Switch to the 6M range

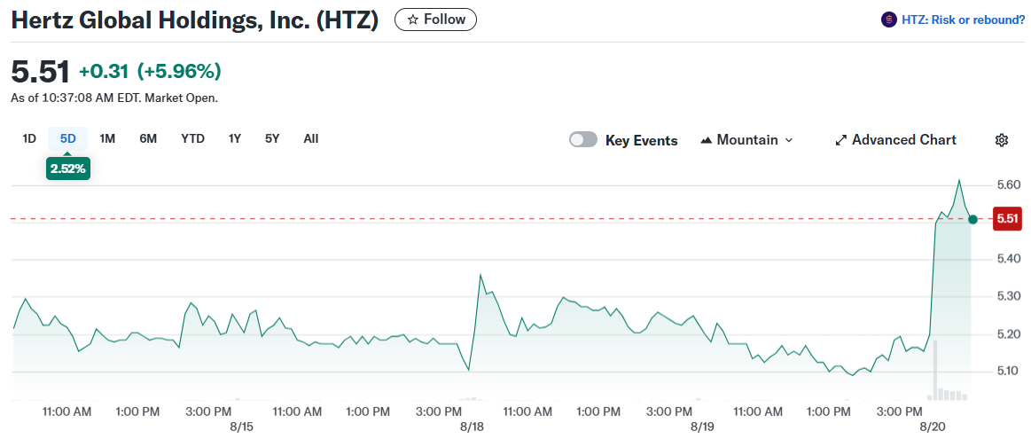point(148,139)
